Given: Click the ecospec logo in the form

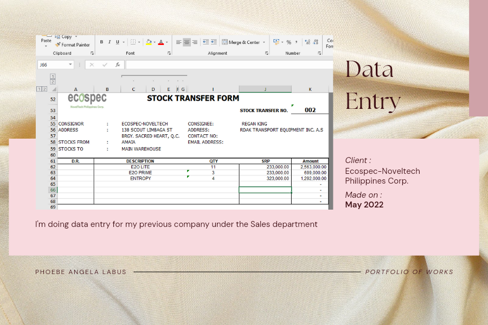Looking at the screenshot, I should [87, 100].
